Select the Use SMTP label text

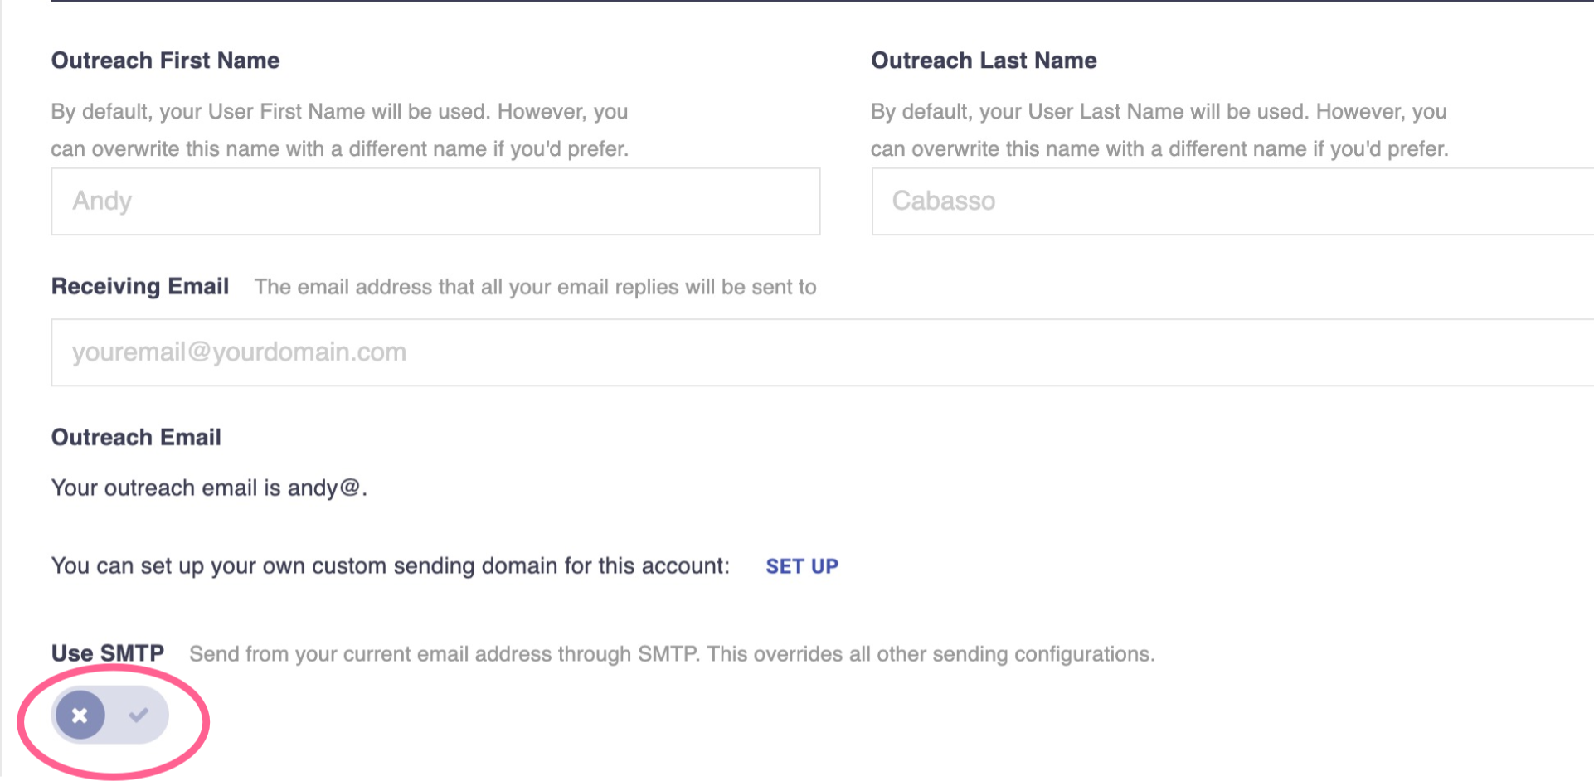tap(107, 652)
